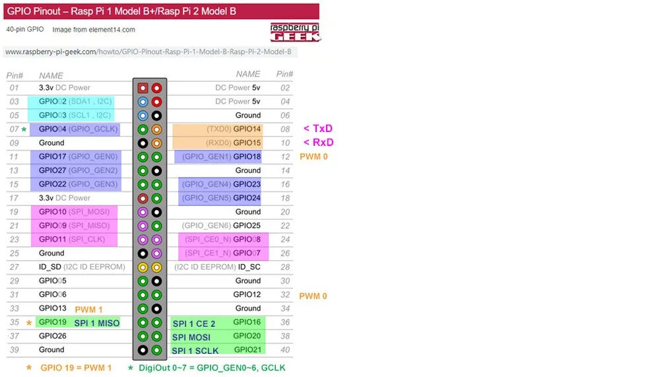The height and width of the screenshot is (377, 664).
Task: Select the GPIO04 (GPIO_GCLK) label
Action: [78, 129]
